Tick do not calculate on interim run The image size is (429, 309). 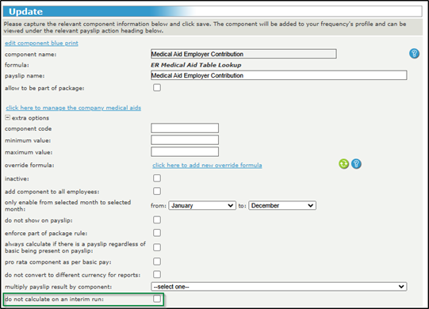[157, 299]
